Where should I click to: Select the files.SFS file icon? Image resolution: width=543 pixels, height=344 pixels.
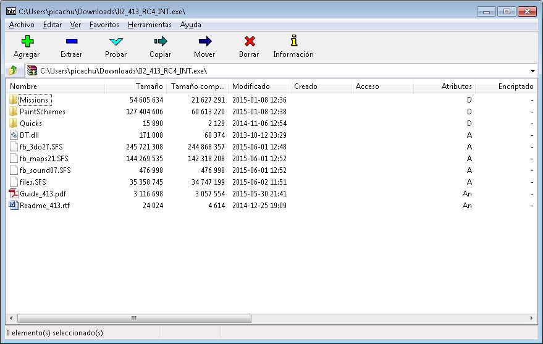(x=14, y=182)
